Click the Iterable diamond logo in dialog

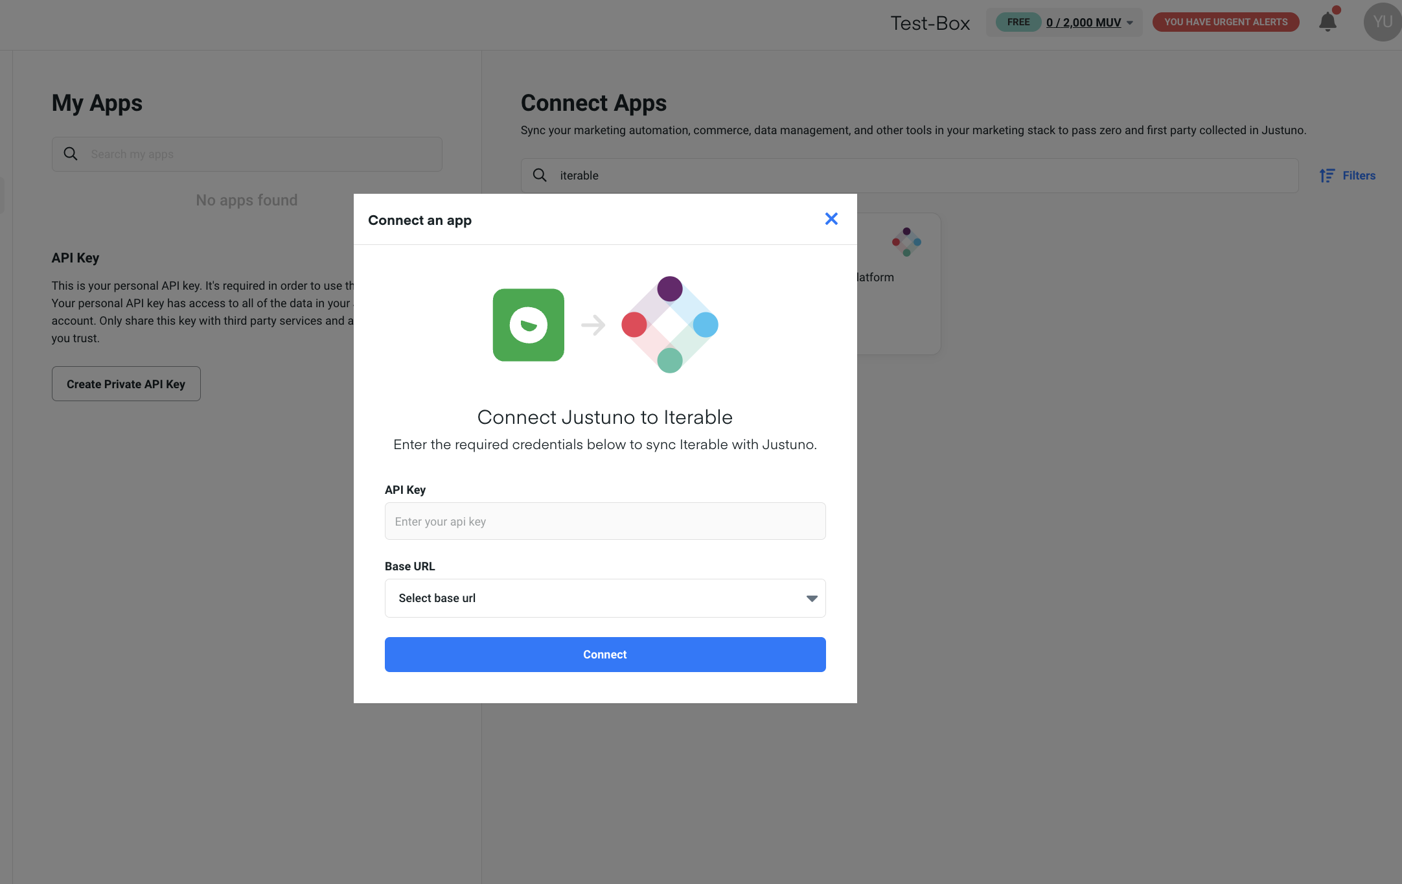click(669, 325)
